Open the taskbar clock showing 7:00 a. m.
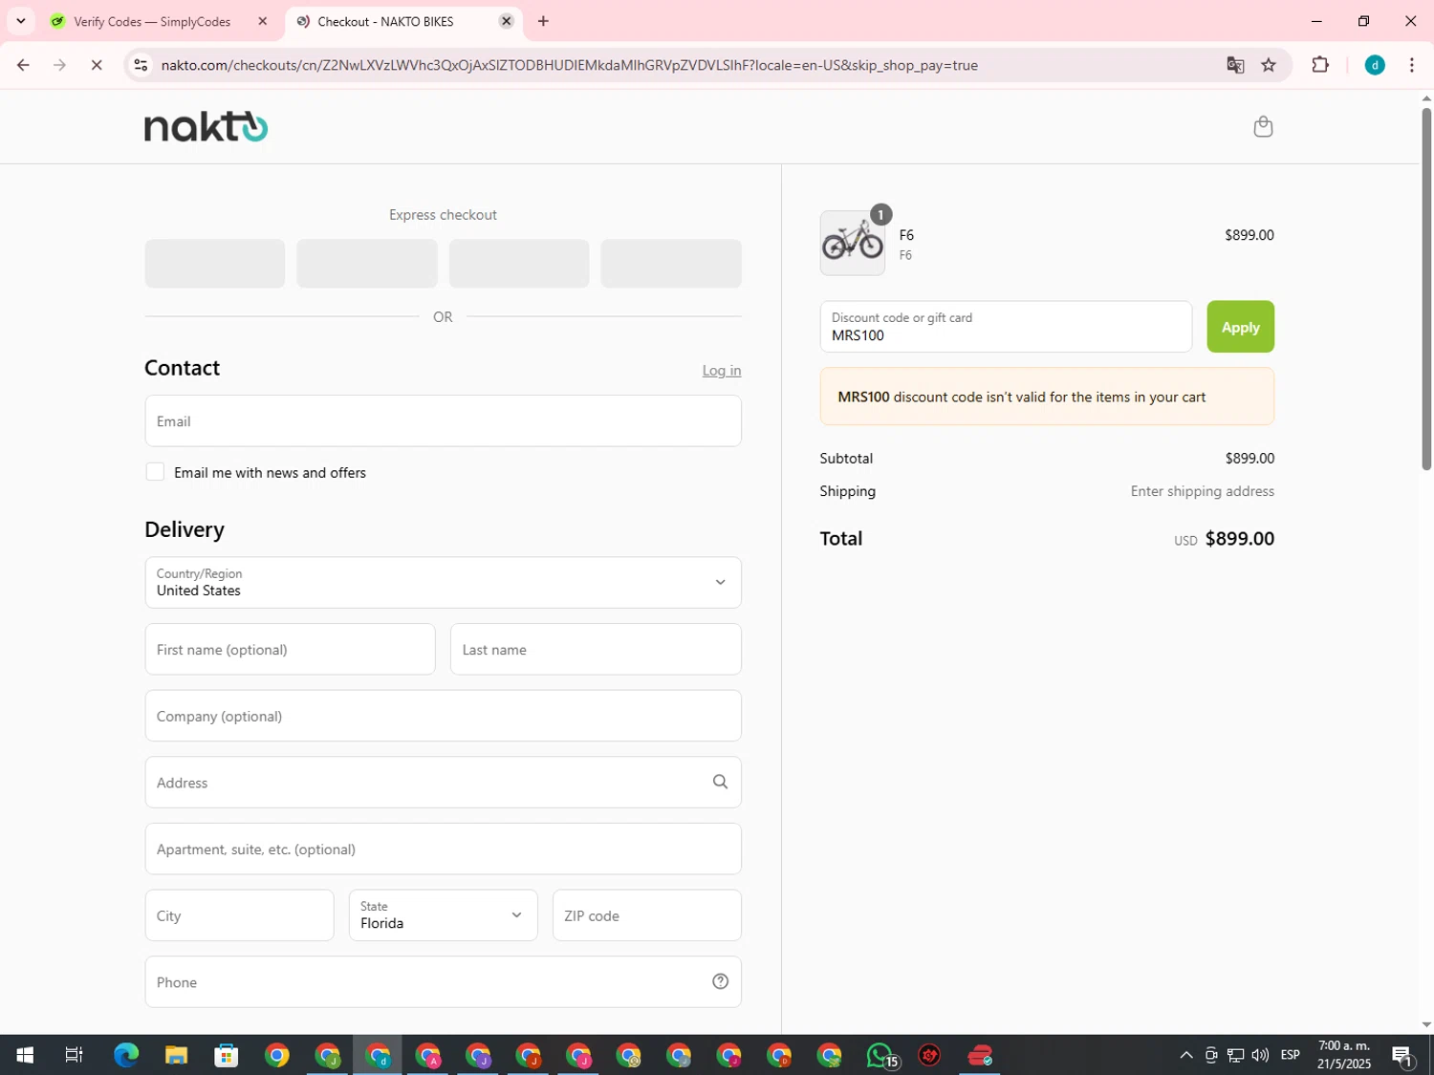The image size is (1434, 1075). pos(1343,1055)
